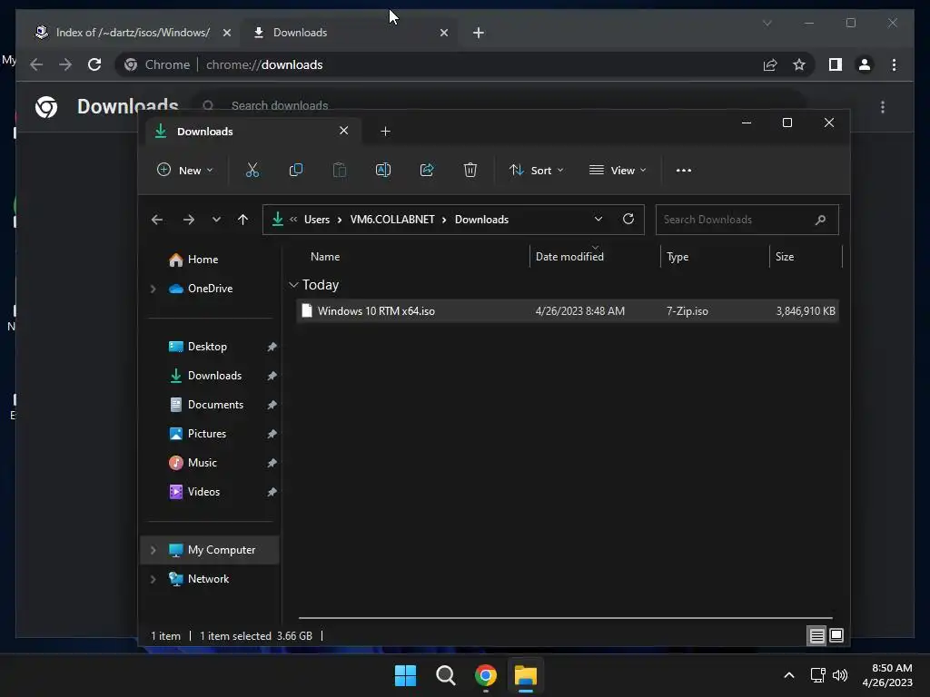Open the Chrome downloads page more actions menu
This screenshot has height=697, width=930.
(883, 107)
